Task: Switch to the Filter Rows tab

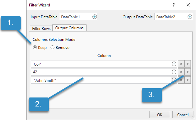Action: click(x=41, y=29)
